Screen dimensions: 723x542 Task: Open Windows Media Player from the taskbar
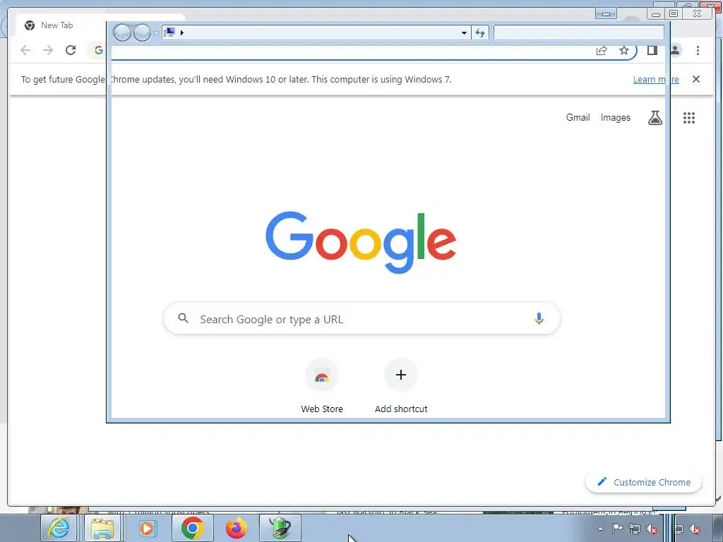[x=147, y=528]
